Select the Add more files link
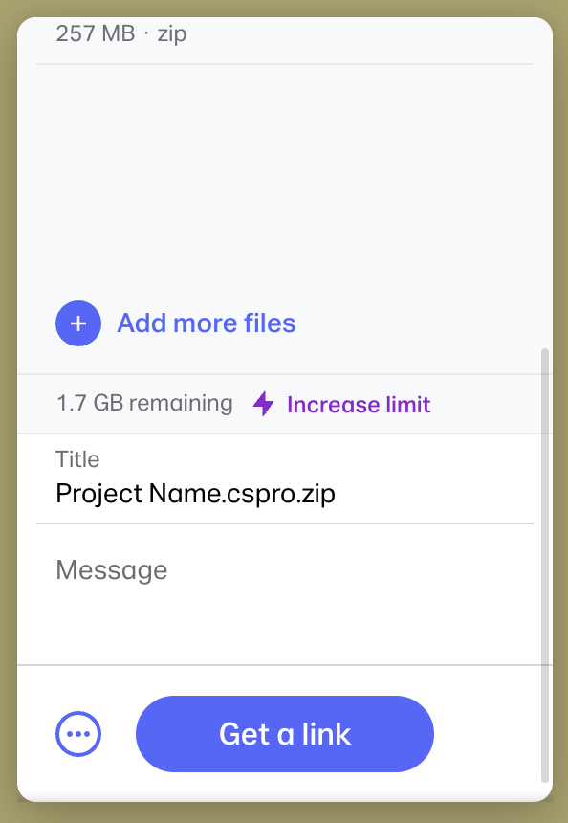The image size is (568, 823). [x=207, y=323]
